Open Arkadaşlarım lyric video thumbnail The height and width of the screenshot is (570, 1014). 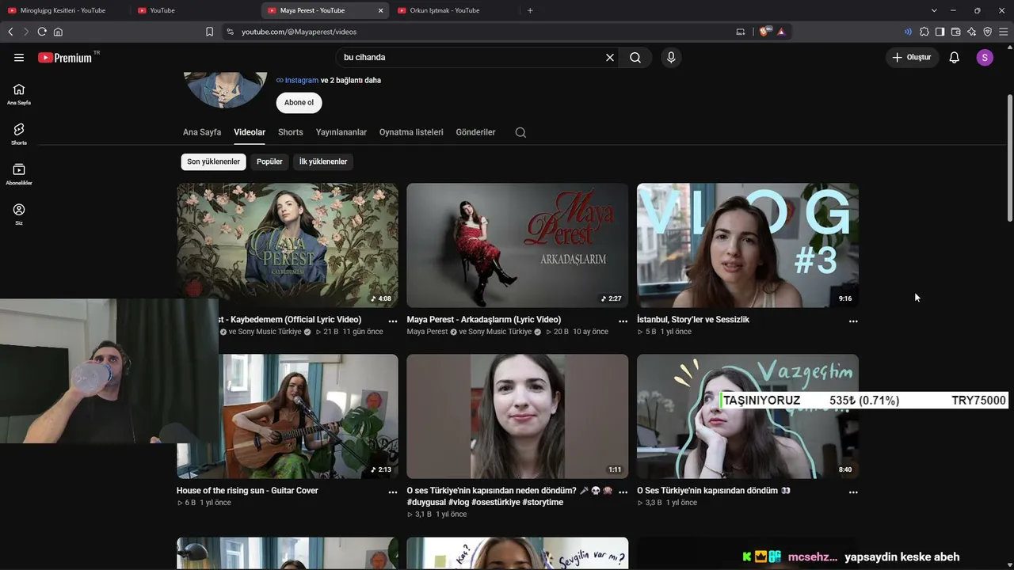point(517,245)
